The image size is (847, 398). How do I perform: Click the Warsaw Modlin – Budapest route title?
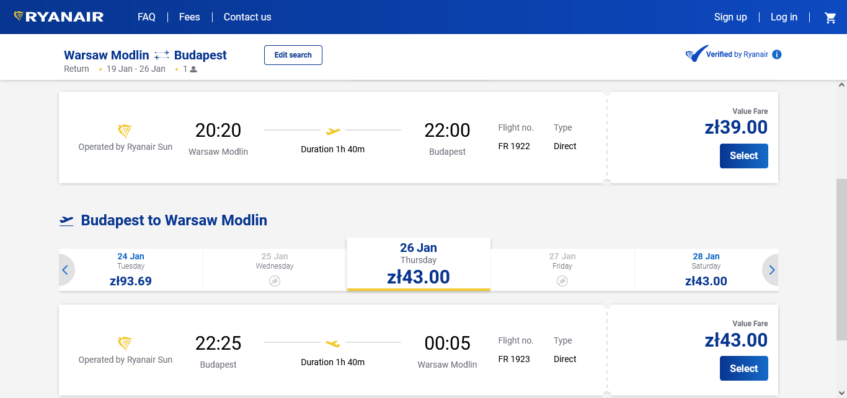pos(145,55)
